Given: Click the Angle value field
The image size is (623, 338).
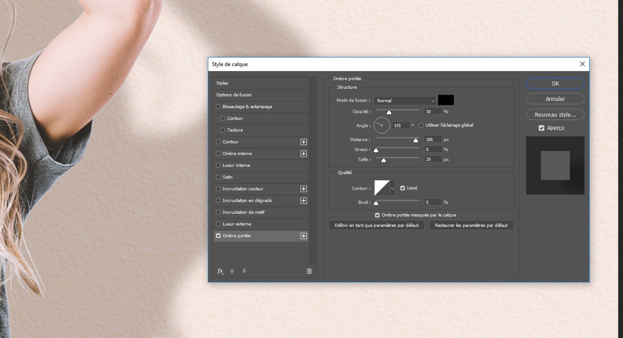Looking at the screenshot, I should 401,125.
